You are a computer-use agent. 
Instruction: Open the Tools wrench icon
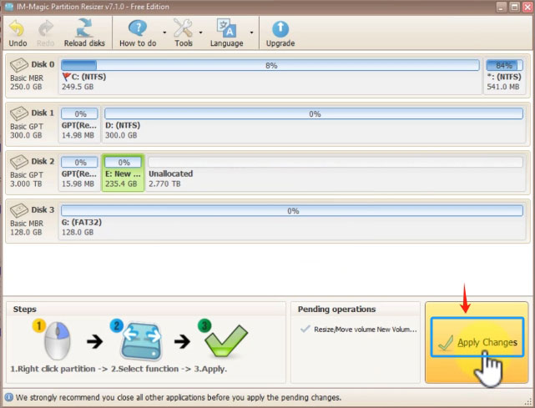click(184, 28)
